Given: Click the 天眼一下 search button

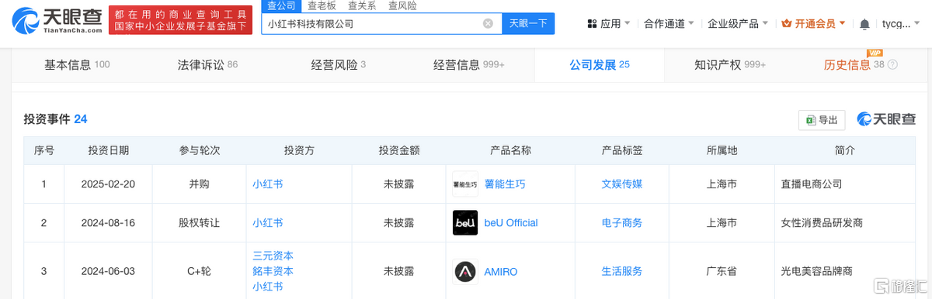Looking at the screenshot, I should 528,23.
